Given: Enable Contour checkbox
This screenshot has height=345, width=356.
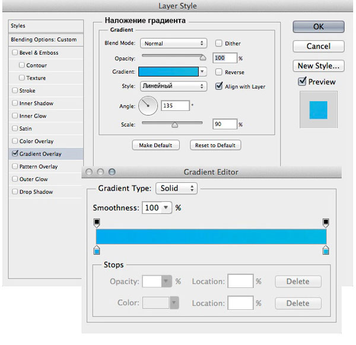Looking at the screenshot, I should click(x=22, y=65).
